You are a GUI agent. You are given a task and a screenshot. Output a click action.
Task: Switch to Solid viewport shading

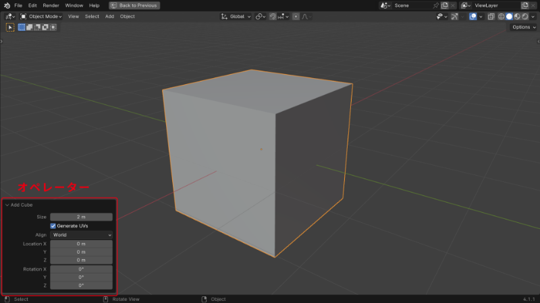pos(510,16)
